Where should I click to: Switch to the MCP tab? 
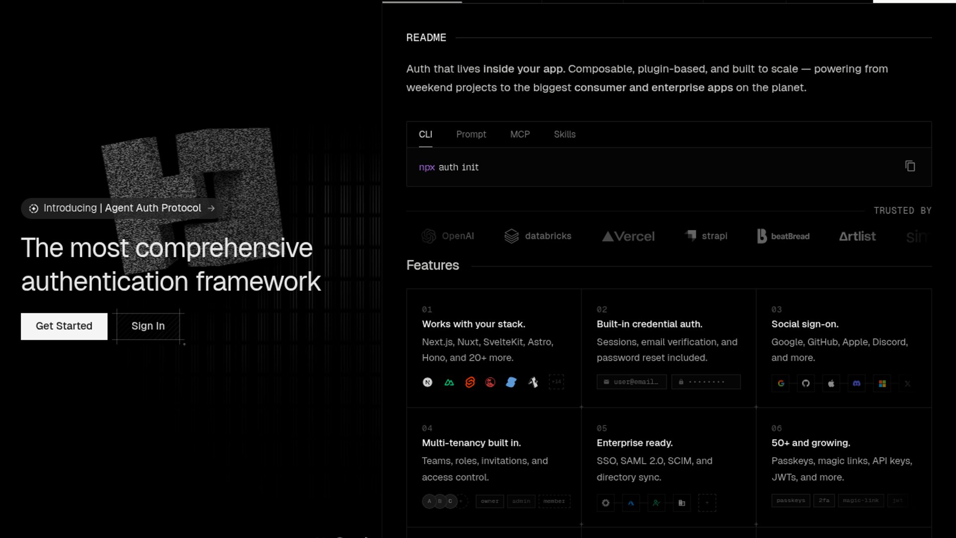pos(520,134)
